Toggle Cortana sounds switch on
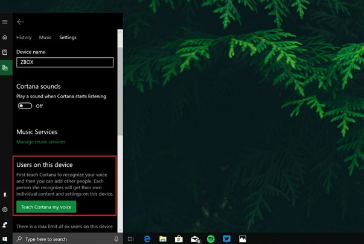Screen dimensions: 364x244 click(x=25, y=106)
